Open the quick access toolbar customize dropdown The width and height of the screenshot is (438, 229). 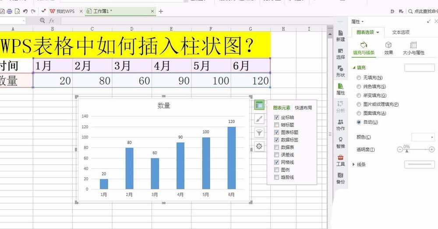click(x=43, y=11)
